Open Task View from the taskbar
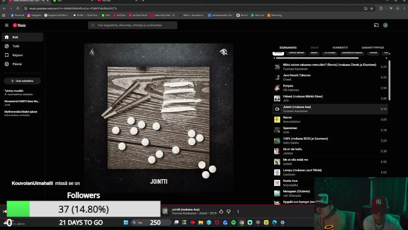The width and height of the screenshot is (408, 230). 176,222
